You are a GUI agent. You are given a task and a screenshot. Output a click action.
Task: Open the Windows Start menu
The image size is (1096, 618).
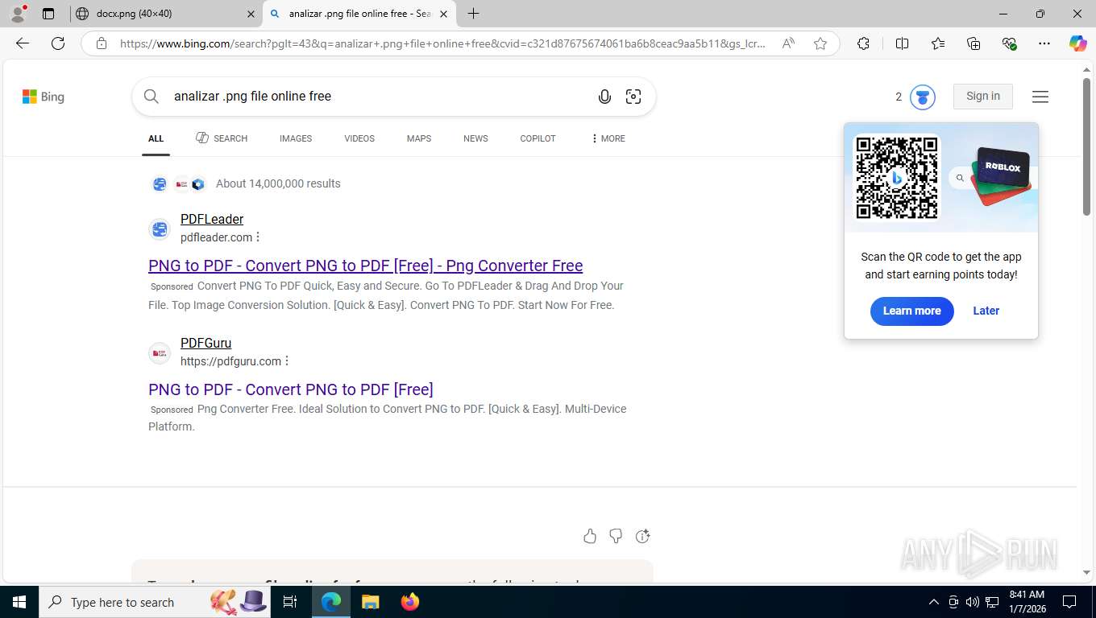(19, 602)
